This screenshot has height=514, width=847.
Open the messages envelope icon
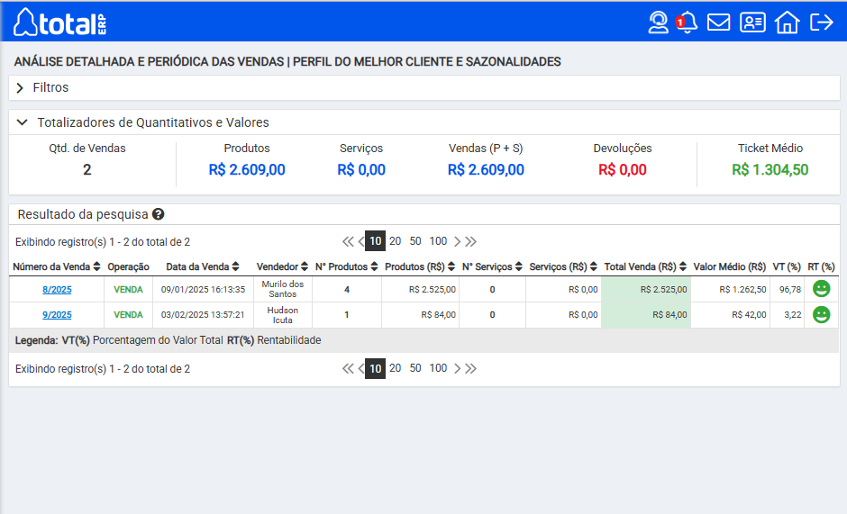(x=718, y=23)
